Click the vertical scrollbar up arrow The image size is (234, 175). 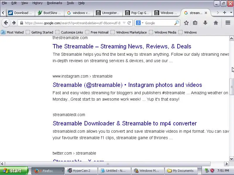click(x=231, y=38)
